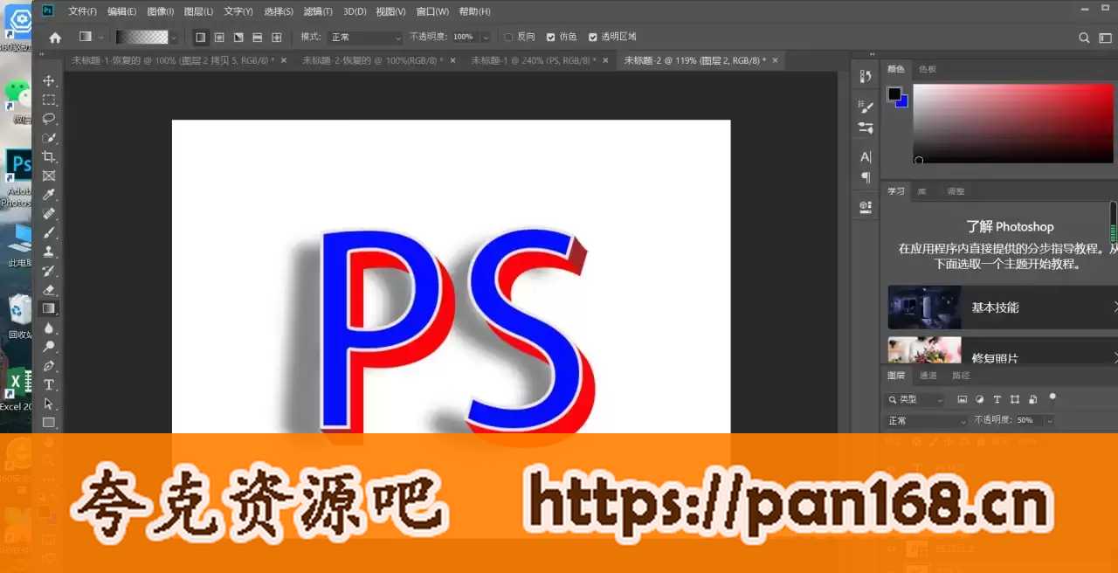Expand the workspace switcher at top right
Screen dimensions: 1118x573
point(1105,38)
